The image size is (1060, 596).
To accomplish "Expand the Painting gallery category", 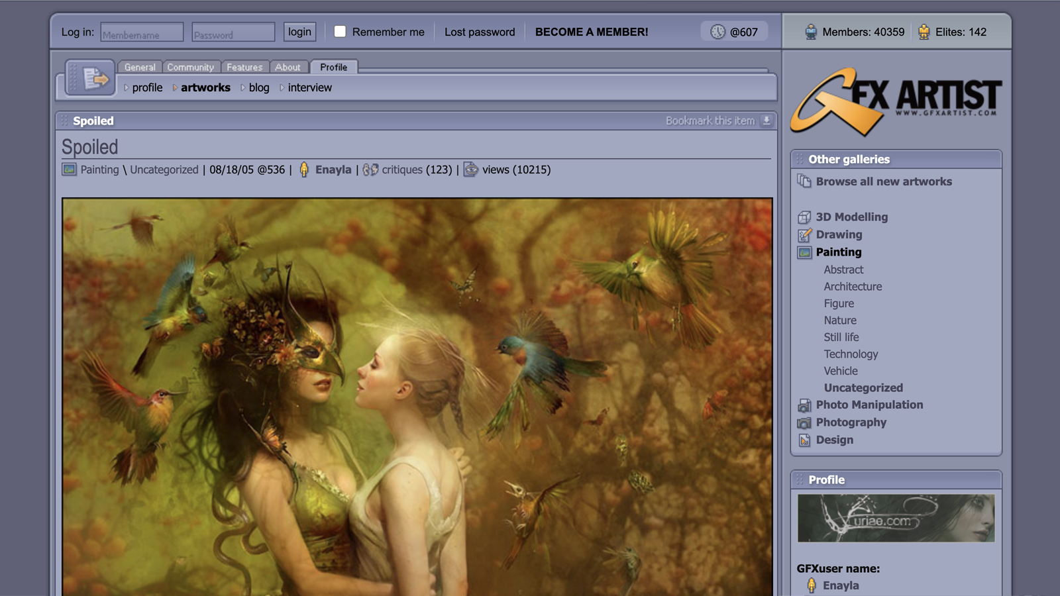I will [x=838, y=252].
